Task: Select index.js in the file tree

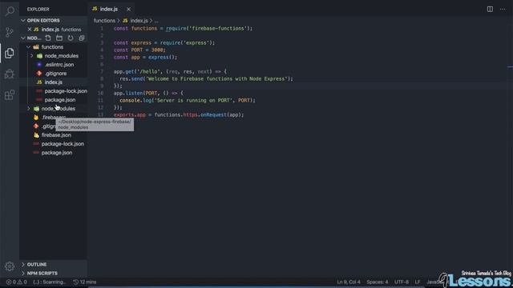Action: (x=54, y=82)
